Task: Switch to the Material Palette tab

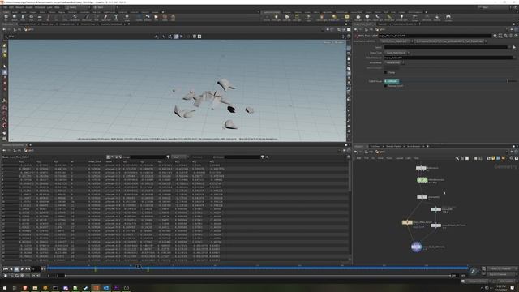Action: [392, 146]
